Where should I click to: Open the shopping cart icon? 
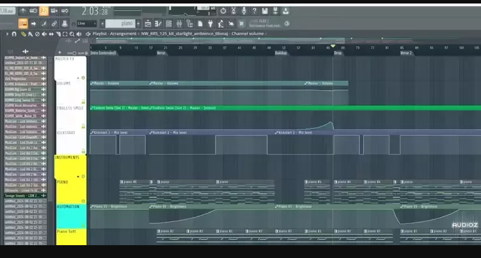241,23
